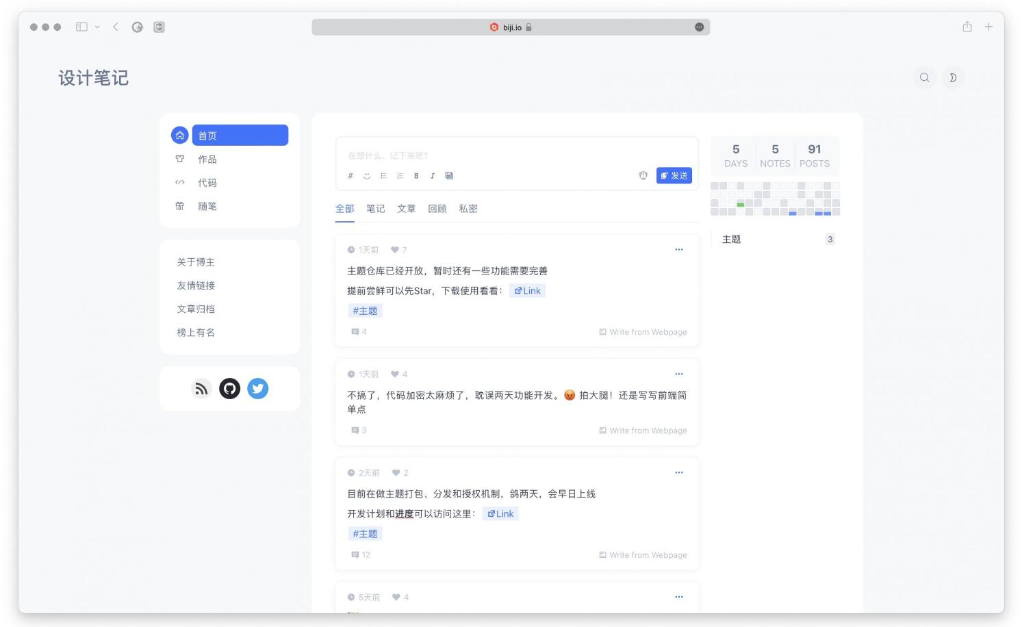Open the RSS feed icon

tap(201, 389)
